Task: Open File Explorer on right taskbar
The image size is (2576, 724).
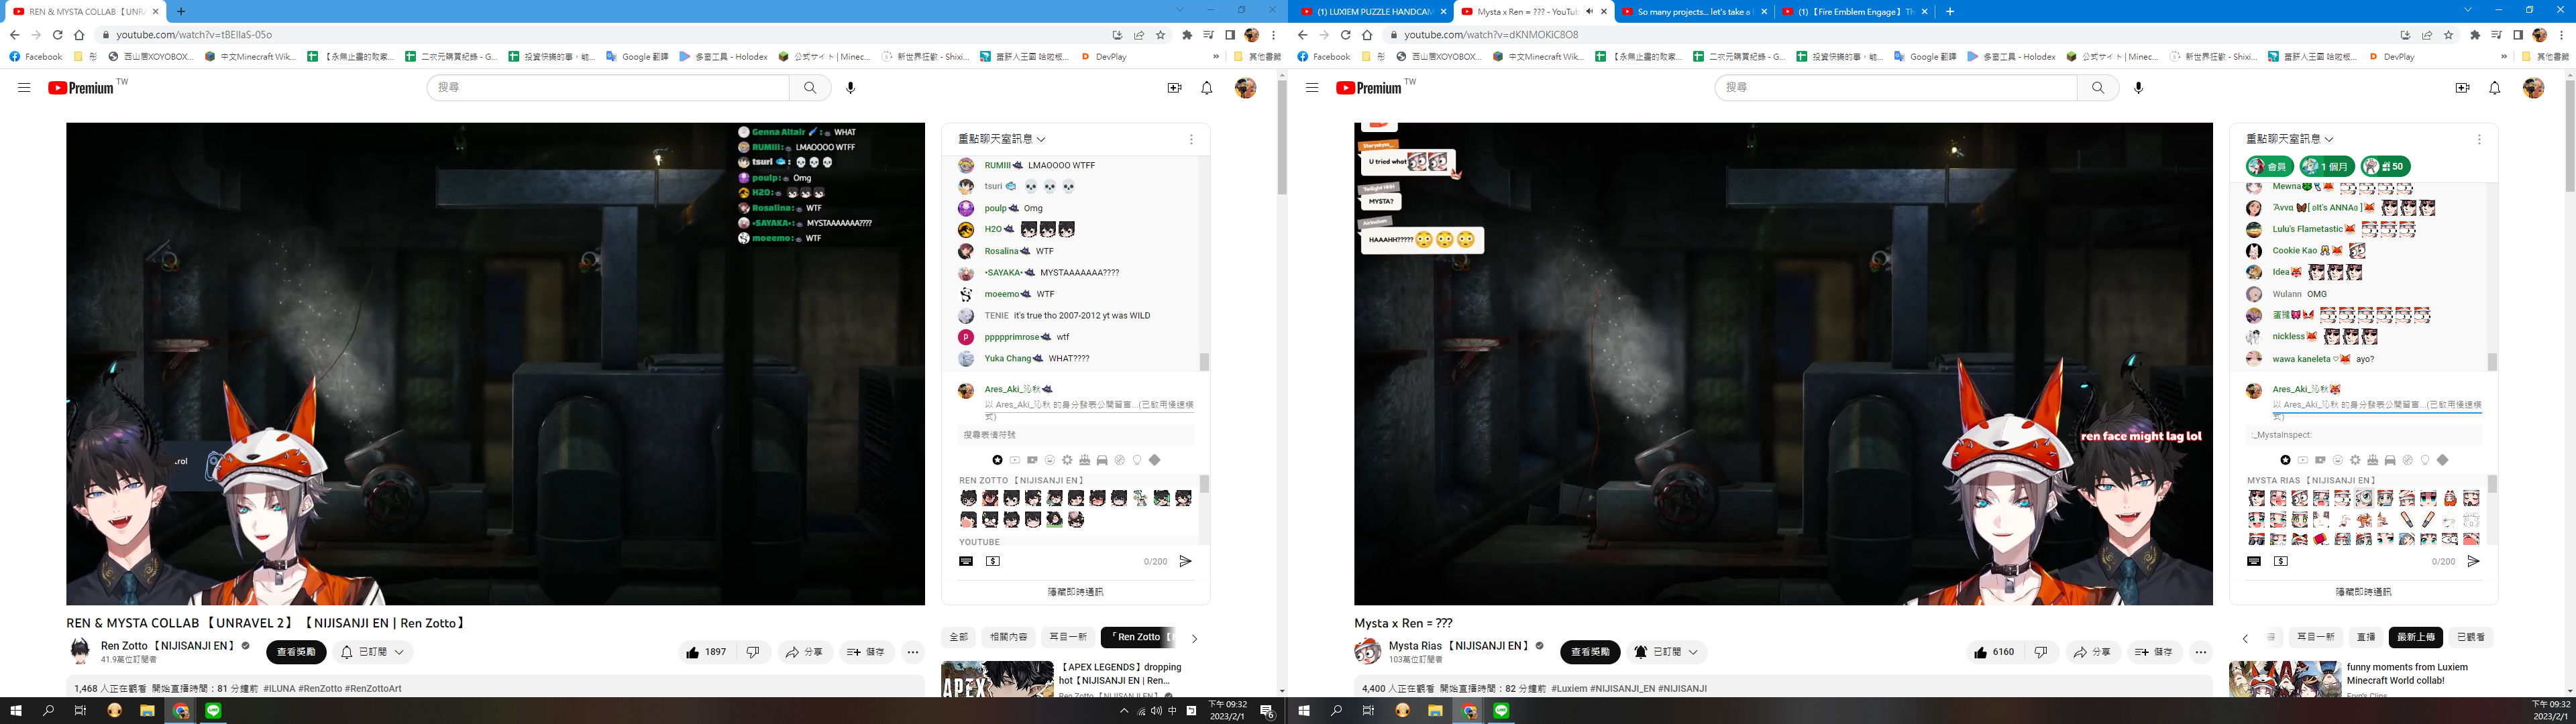Action: [x=1435, y=711]
